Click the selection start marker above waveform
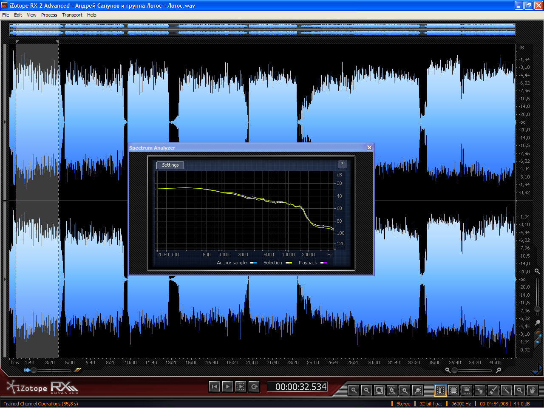 point(17,42)
